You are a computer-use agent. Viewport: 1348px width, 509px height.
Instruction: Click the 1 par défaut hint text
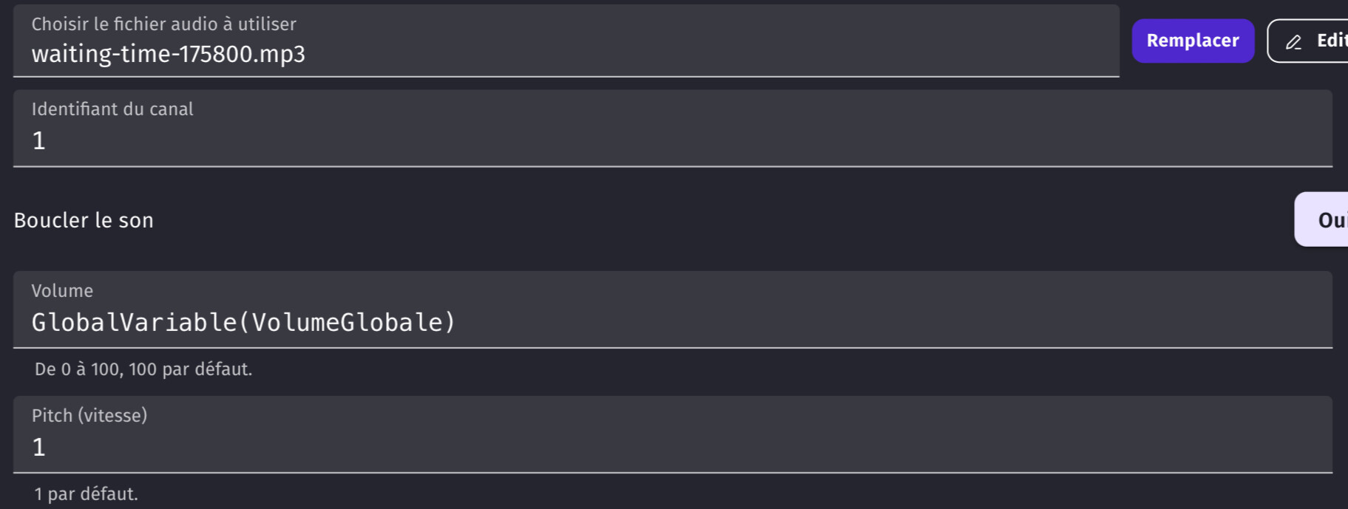tap(86, 493)
